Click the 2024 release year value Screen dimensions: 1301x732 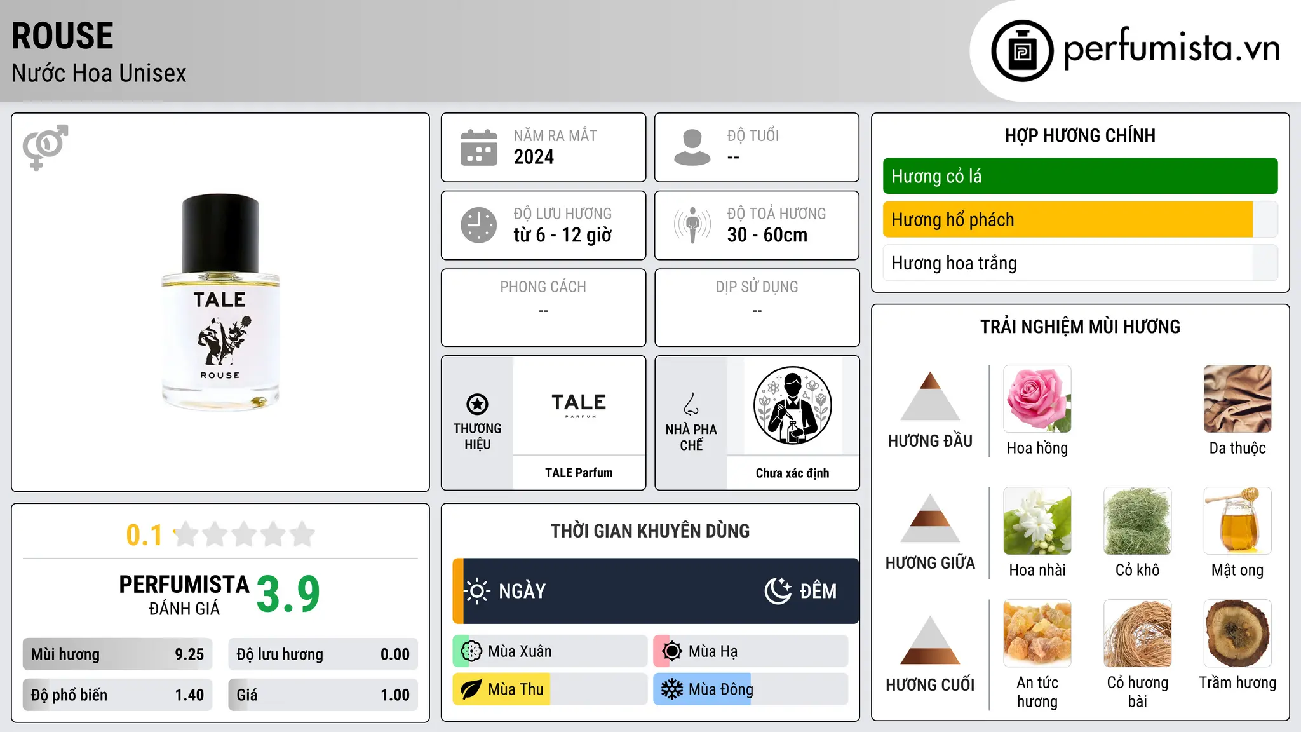pos(534,157)
